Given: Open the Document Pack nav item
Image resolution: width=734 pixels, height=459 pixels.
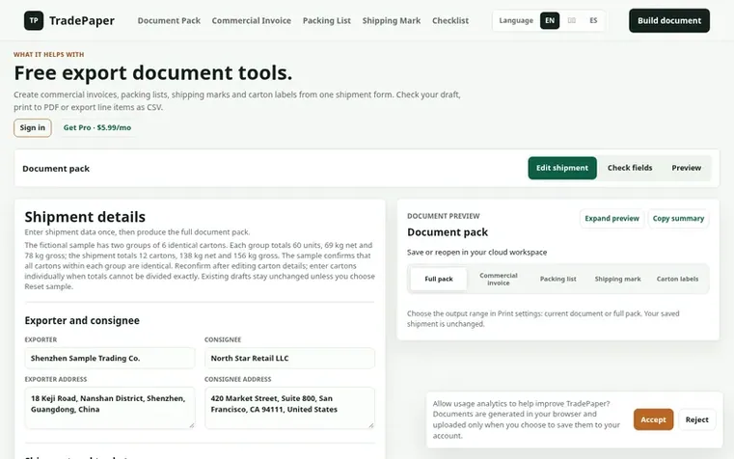Looking at the screenshot, I should (x=169, y=20).
